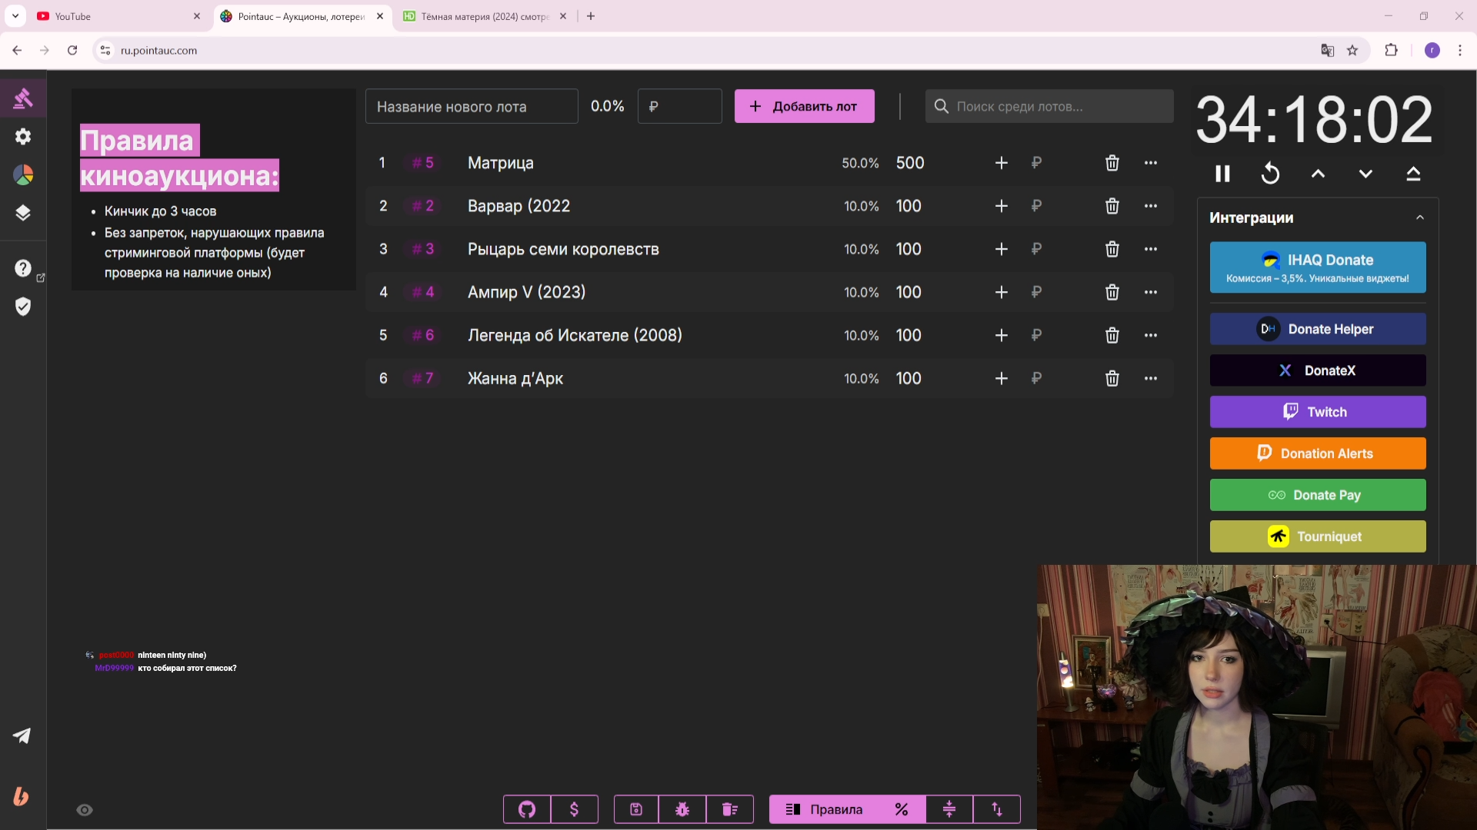This screenshot has width=1477, height=830.
Task: Toggle the Правила rules panel
Action: pos(824,809)
